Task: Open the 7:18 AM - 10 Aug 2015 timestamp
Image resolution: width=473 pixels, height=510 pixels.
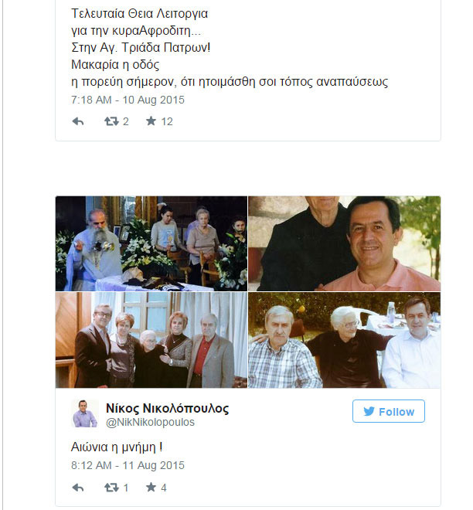Action: (128, 100)
